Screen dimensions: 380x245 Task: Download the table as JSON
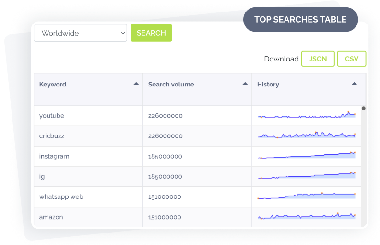coord(318,59)
